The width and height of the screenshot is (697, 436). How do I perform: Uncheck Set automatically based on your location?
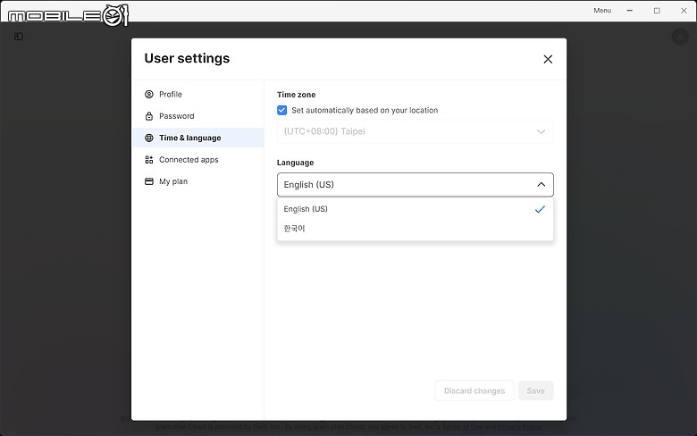(282, 111)
